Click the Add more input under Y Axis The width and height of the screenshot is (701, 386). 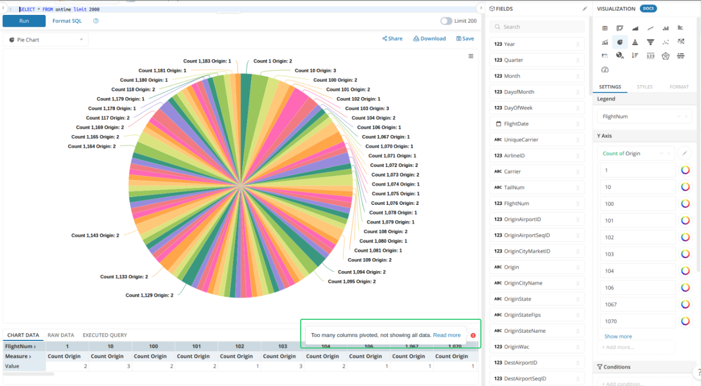pyautogui.click(x=636, y=347)
